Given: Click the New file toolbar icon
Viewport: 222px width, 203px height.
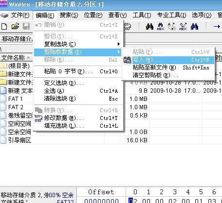Looking at the screenshot, I should pyautogui.click(x=4, y=26).
